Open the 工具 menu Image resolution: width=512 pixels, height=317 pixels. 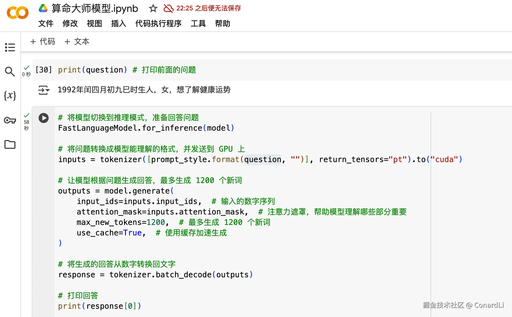pyautogui.click(x=198, y=23)
